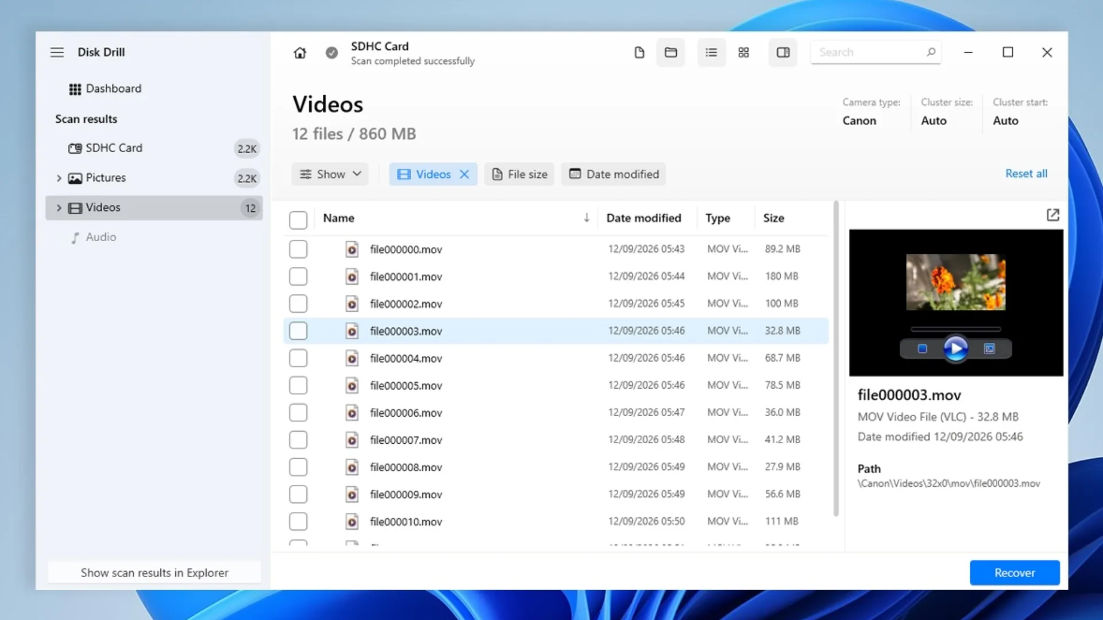The height and width of the screenshot is (620, 1103).
Task: Click the file000007.mov file icon
Action: (352, 440)
